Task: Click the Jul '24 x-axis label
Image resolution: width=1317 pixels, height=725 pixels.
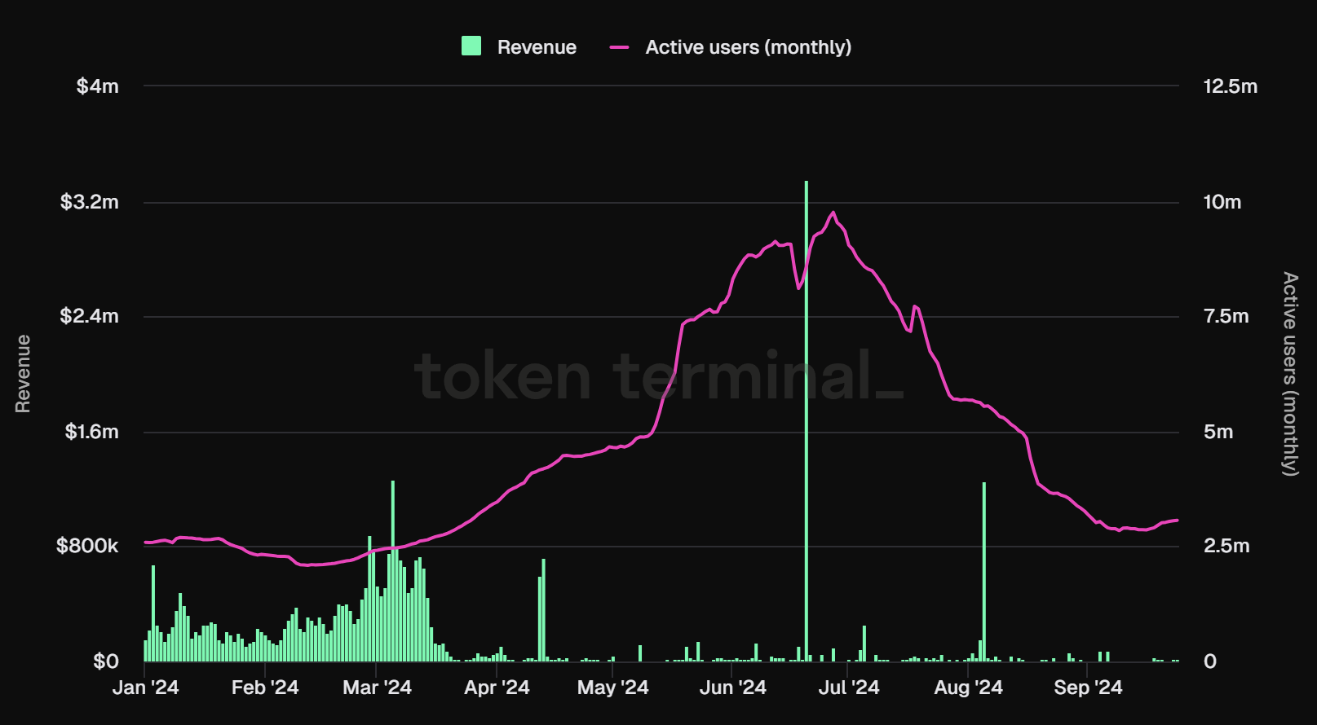Action: [x=848, y=688]
